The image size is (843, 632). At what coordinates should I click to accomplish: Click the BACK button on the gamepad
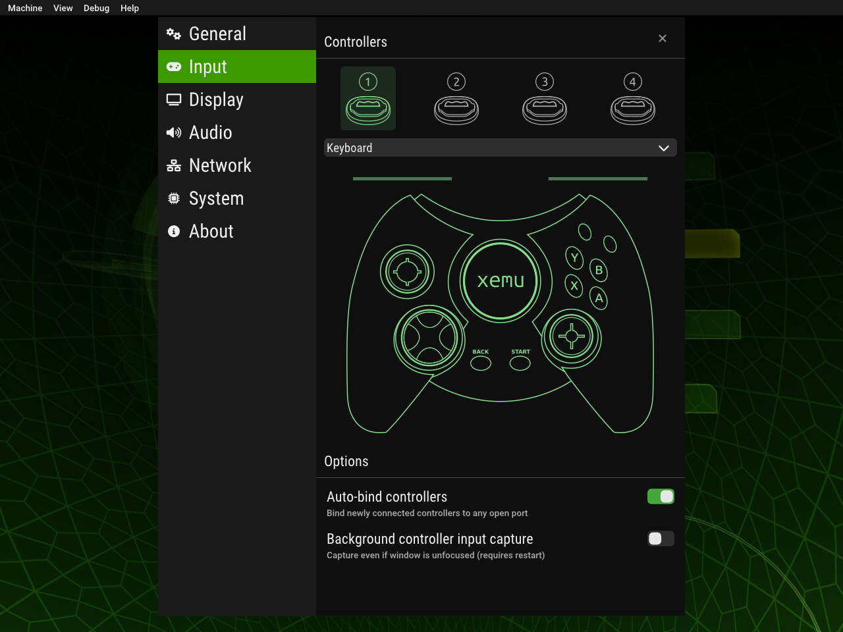click(480, 362)
